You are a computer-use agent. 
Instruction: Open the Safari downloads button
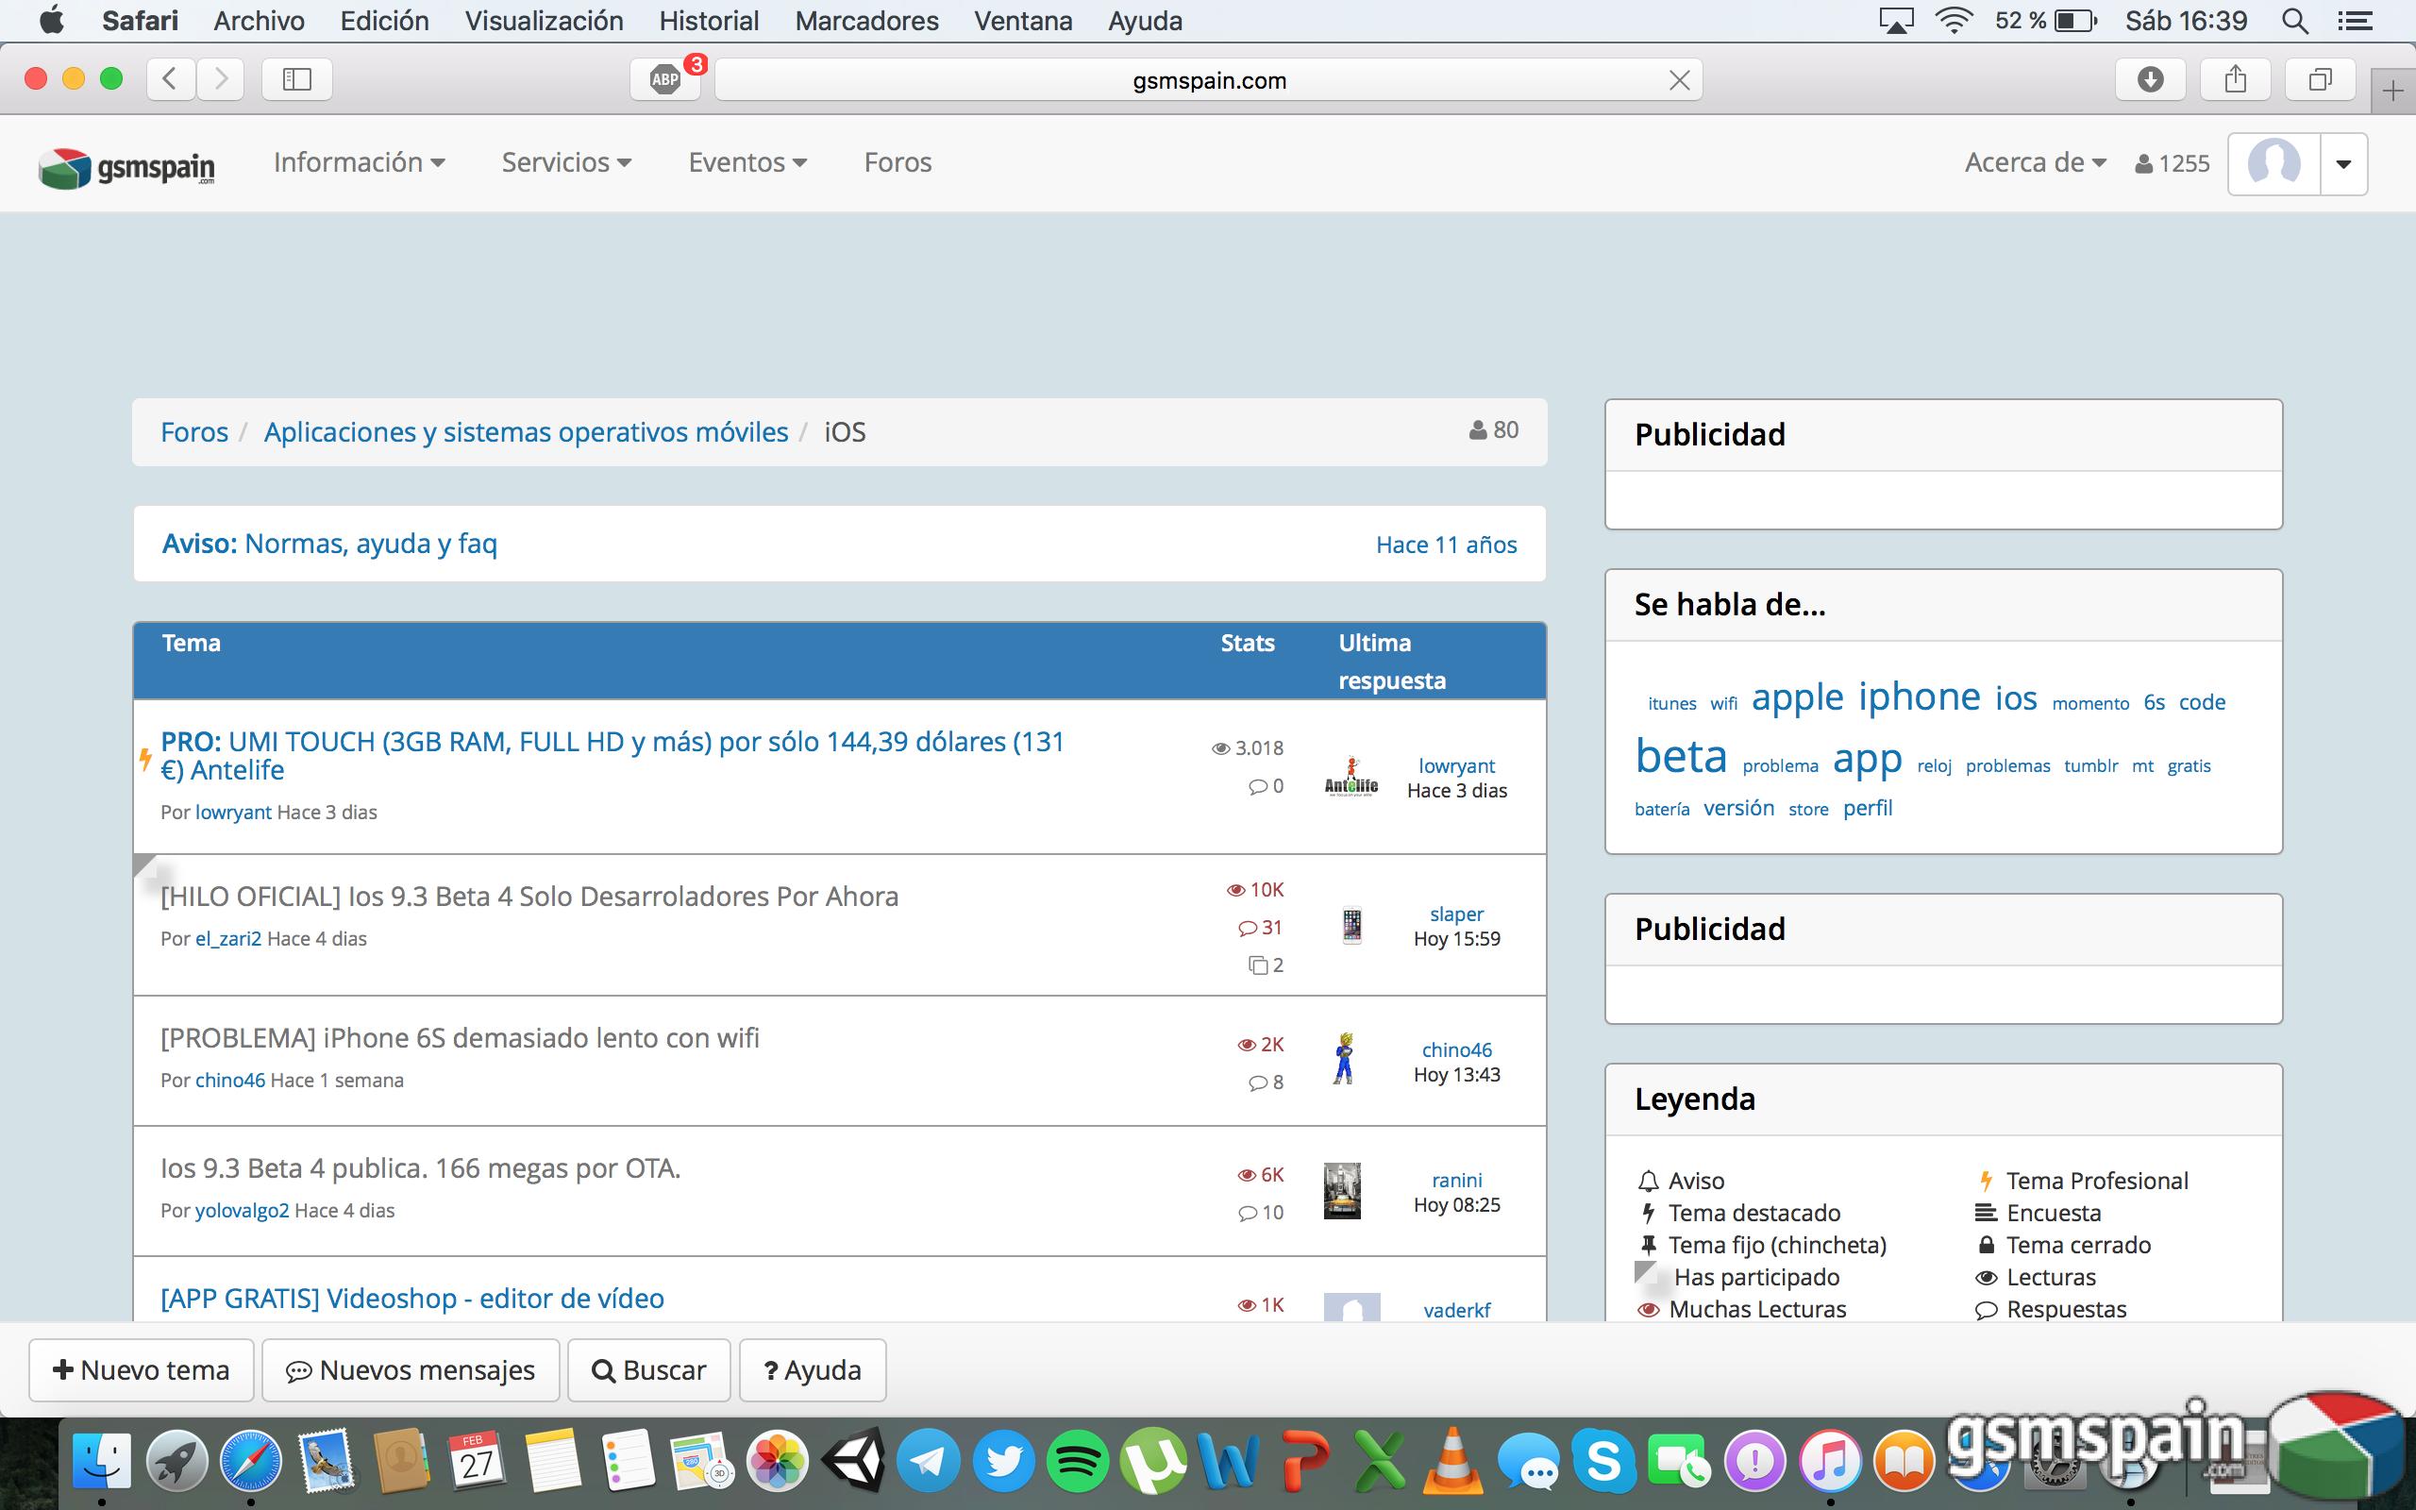tap(2151, 80)
